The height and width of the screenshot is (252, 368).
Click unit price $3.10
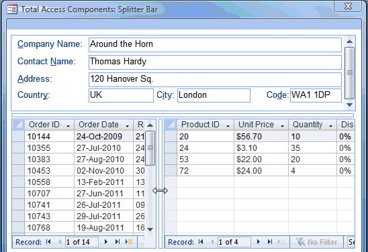click(261, 148)
